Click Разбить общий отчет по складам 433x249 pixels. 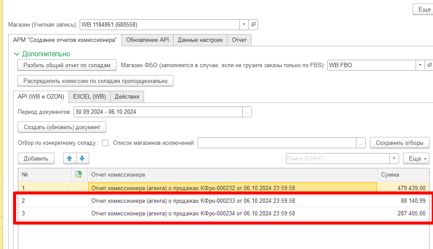[67, 65]
